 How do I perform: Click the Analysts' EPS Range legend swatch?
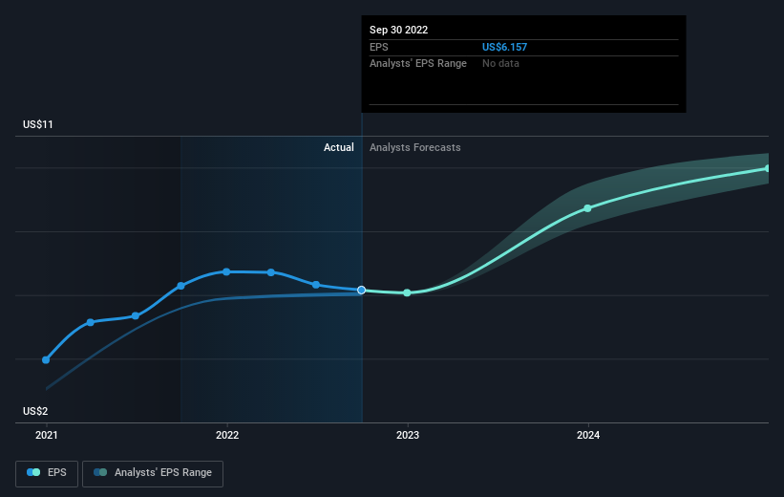click(100, 472)
